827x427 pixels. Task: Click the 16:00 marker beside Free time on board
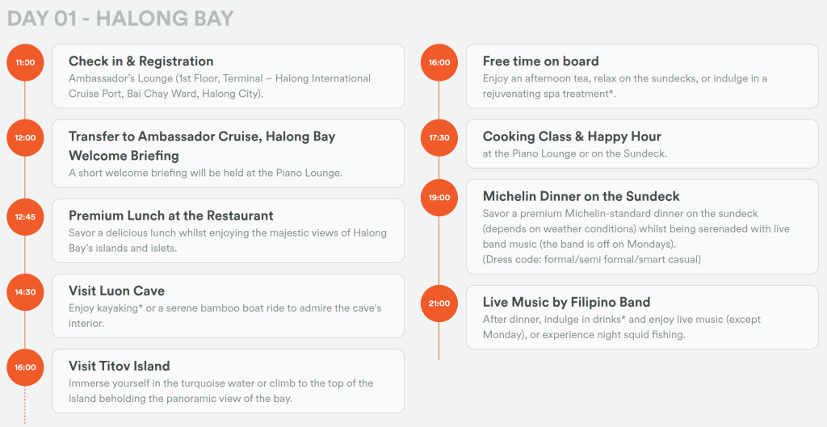[439, 62]
